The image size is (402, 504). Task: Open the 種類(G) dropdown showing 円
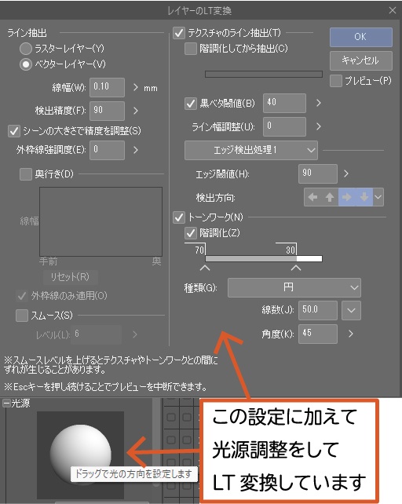[294, 287]
